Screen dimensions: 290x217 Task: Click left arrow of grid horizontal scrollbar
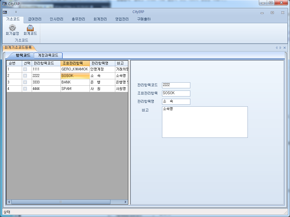pos(9,202)
